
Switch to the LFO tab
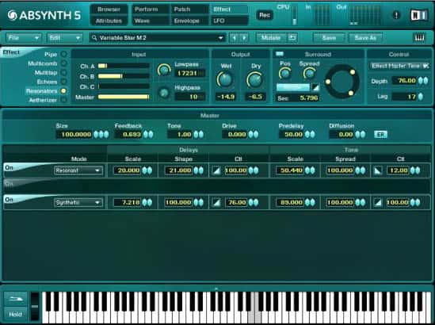click(x=229, y=21)
